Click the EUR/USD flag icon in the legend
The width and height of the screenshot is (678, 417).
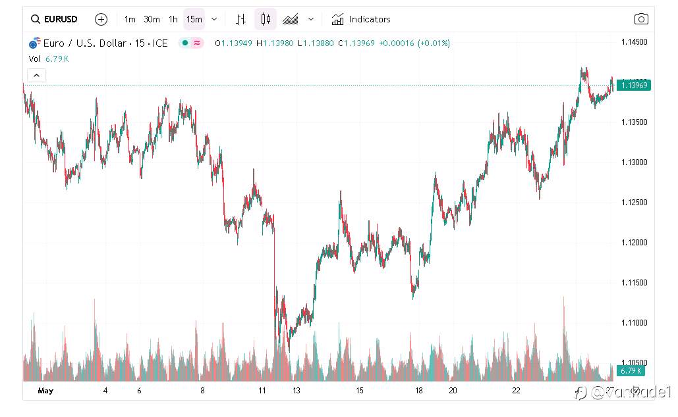click(x=34, y=43)
